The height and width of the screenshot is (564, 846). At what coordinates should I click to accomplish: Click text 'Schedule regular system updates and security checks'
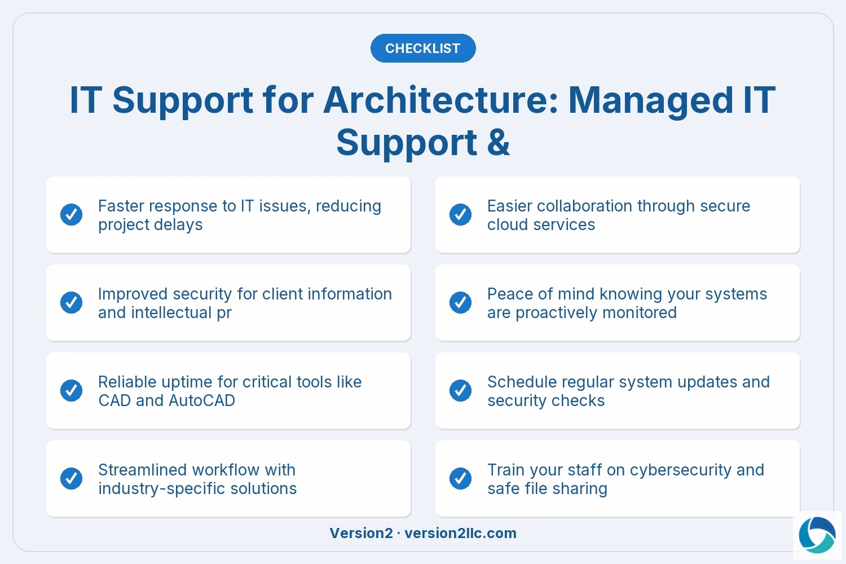[628, 391]
